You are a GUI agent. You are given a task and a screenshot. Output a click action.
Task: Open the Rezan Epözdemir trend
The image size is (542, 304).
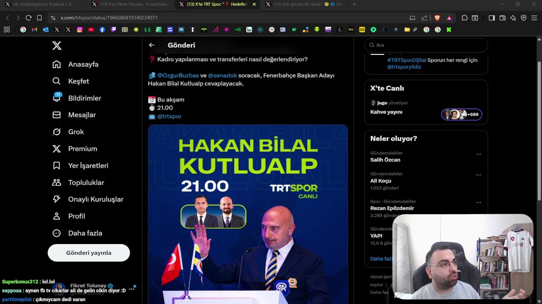pos(392,208)
